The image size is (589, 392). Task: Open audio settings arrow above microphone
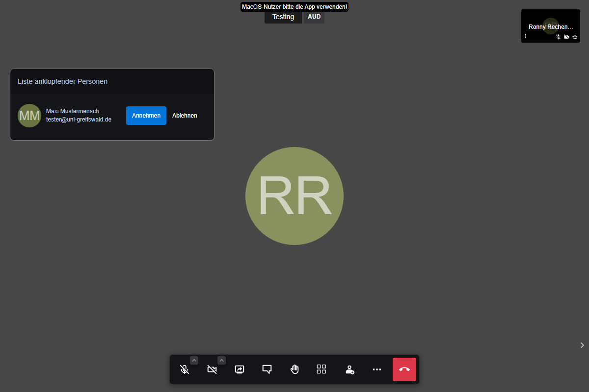coord(194,361)
